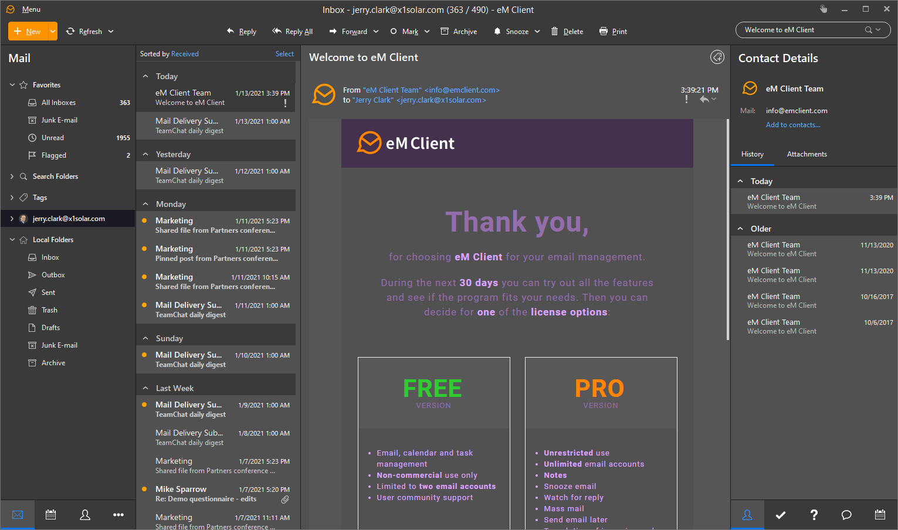898x530 pixels.
Task: Click the Select link in message list
Action: [284, 54]
